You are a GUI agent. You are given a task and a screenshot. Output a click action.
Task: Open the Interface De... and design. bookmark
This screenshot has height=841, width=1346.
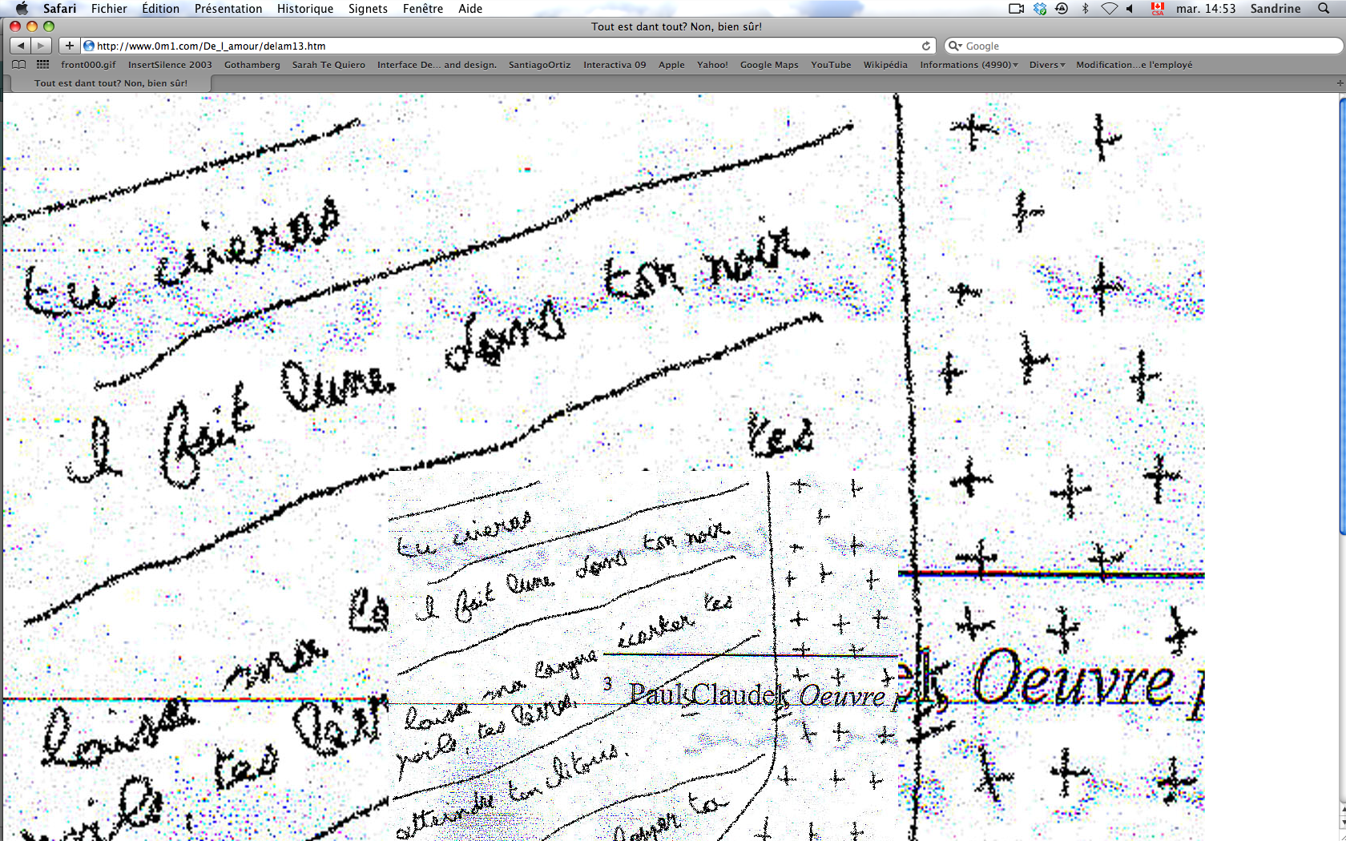click(x=437, y=65)
